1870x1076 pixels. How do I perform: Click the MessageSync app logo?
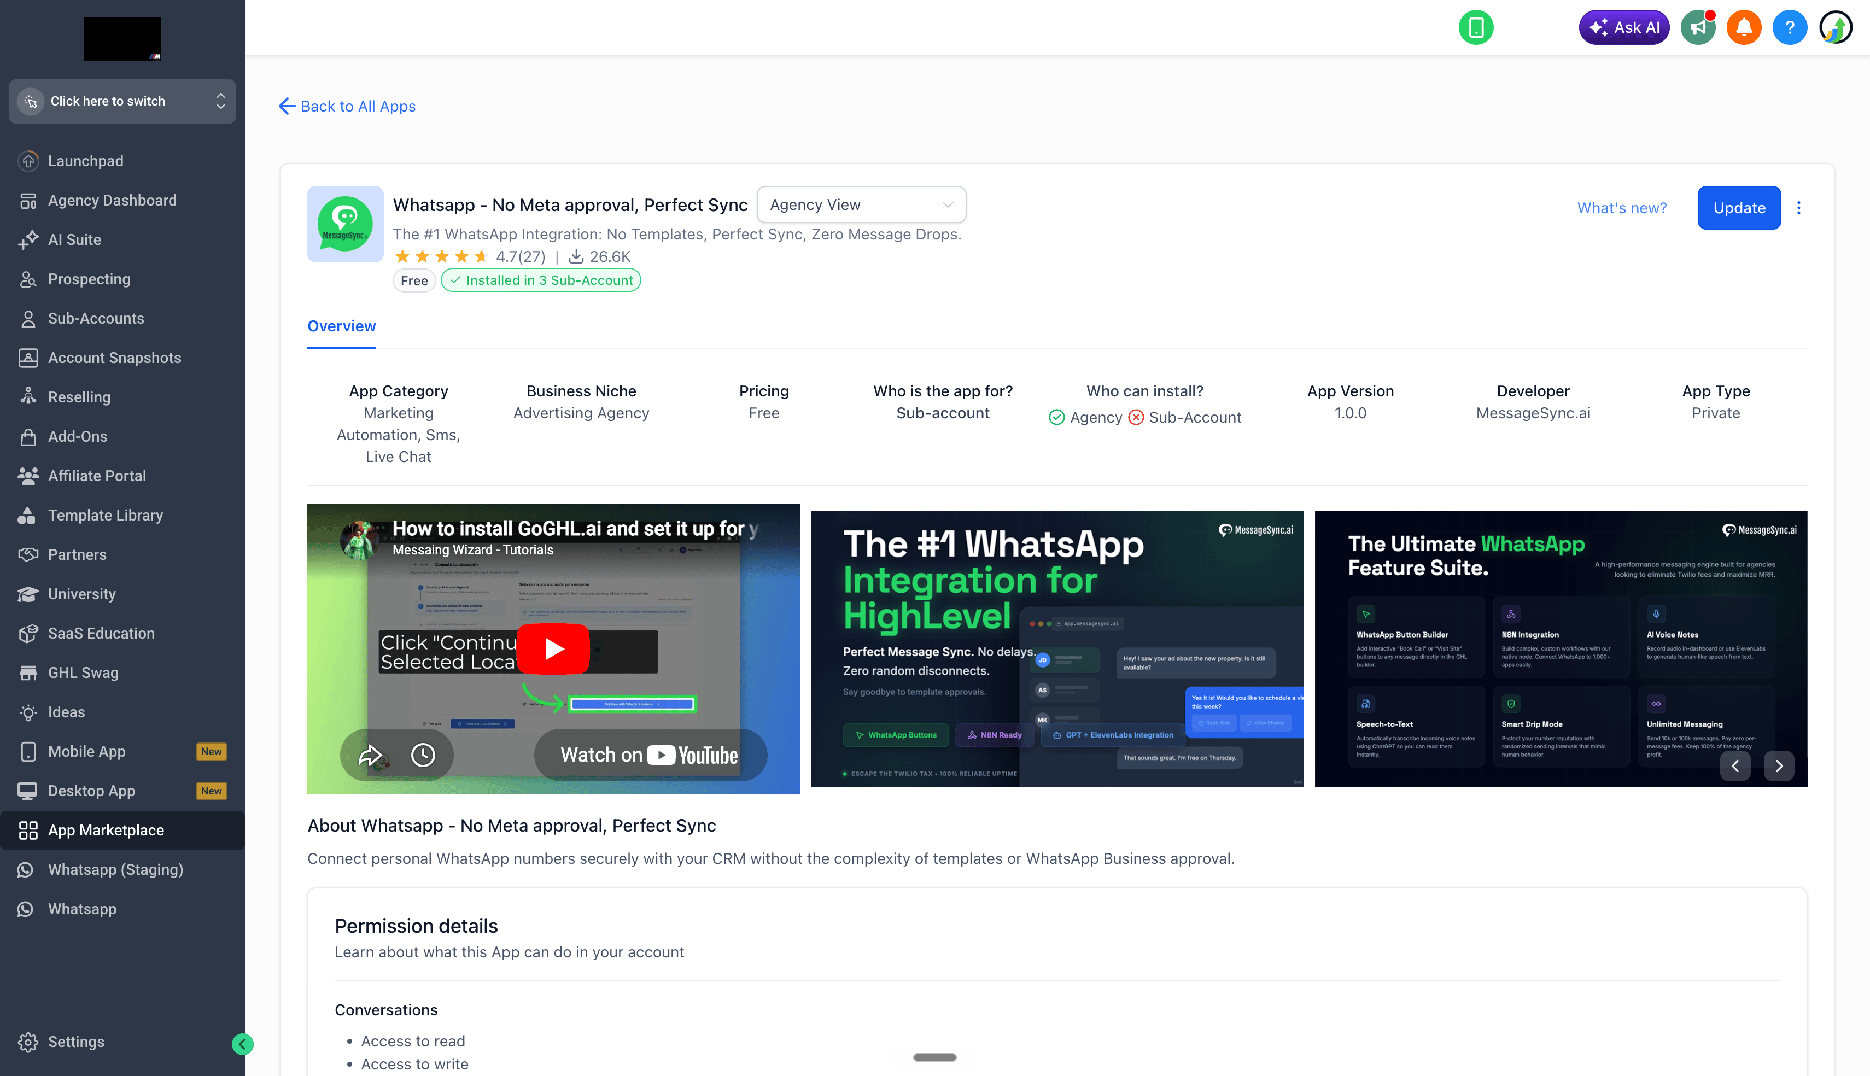tap(345, 224)
